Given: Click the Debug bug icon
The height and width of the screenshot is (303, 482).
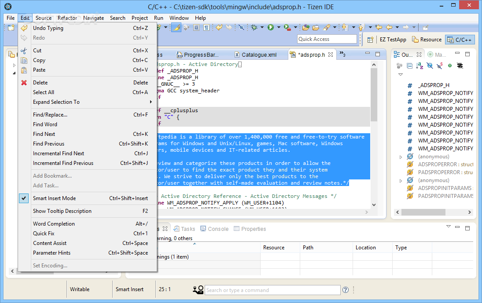Looking at the screenshot, I should click(x=254, y=28).
